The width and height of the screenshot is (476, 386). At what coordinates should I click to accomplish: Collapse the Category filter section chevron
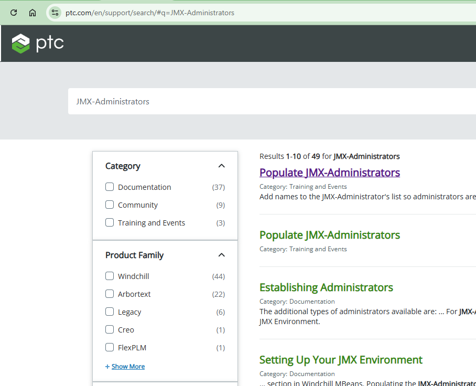point(221,166)
